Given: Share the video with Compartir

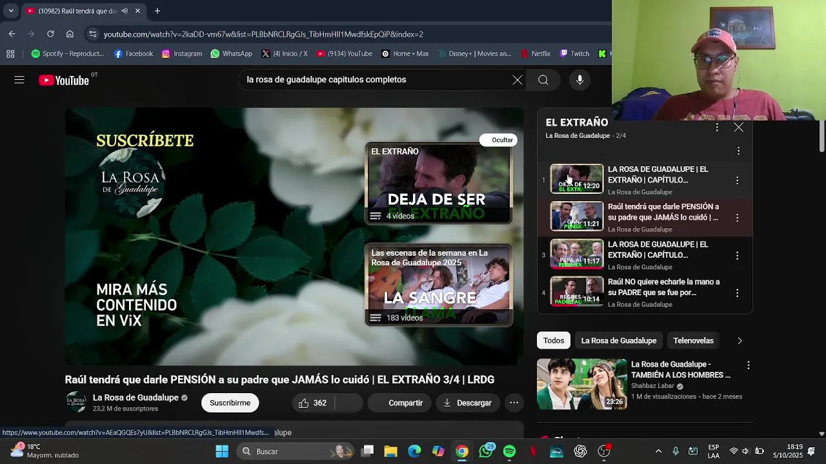Looking at the screenshot, I should [399, 403].
